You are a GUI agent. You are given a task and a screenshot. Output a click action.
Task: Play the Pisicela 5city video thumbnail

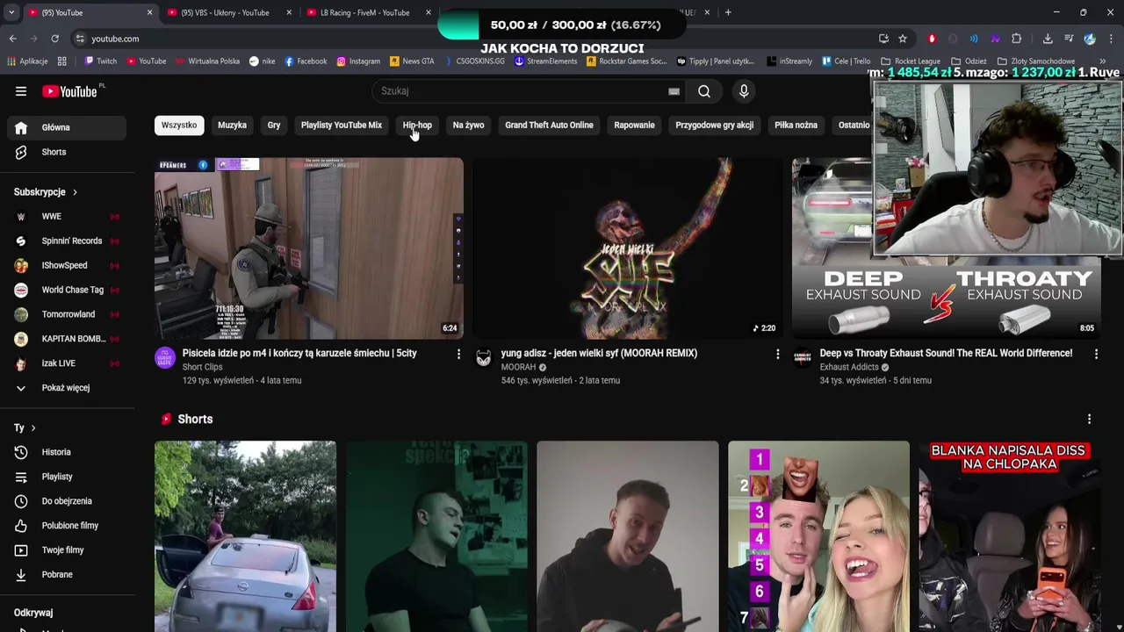pos(309,248)
